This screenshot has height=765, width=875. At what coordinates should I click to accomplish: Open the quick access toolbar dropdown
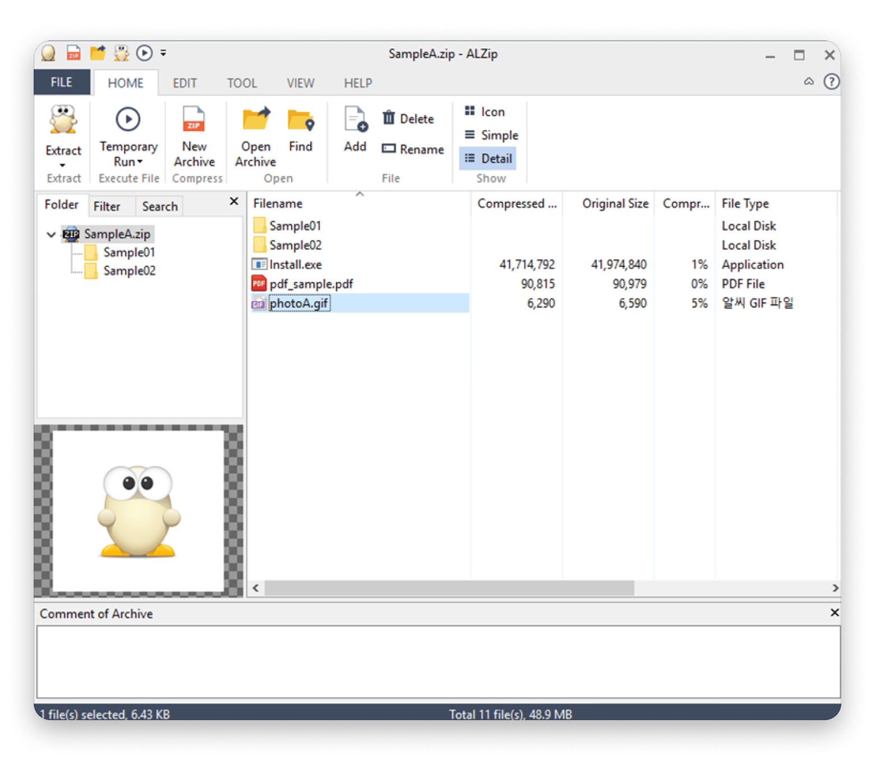pyautogui.click(x=163, y=53)
